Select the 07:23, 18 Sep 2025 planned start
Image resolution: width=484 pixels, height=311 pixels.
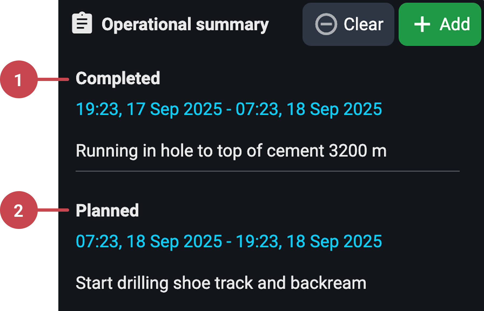click(148, 241)
